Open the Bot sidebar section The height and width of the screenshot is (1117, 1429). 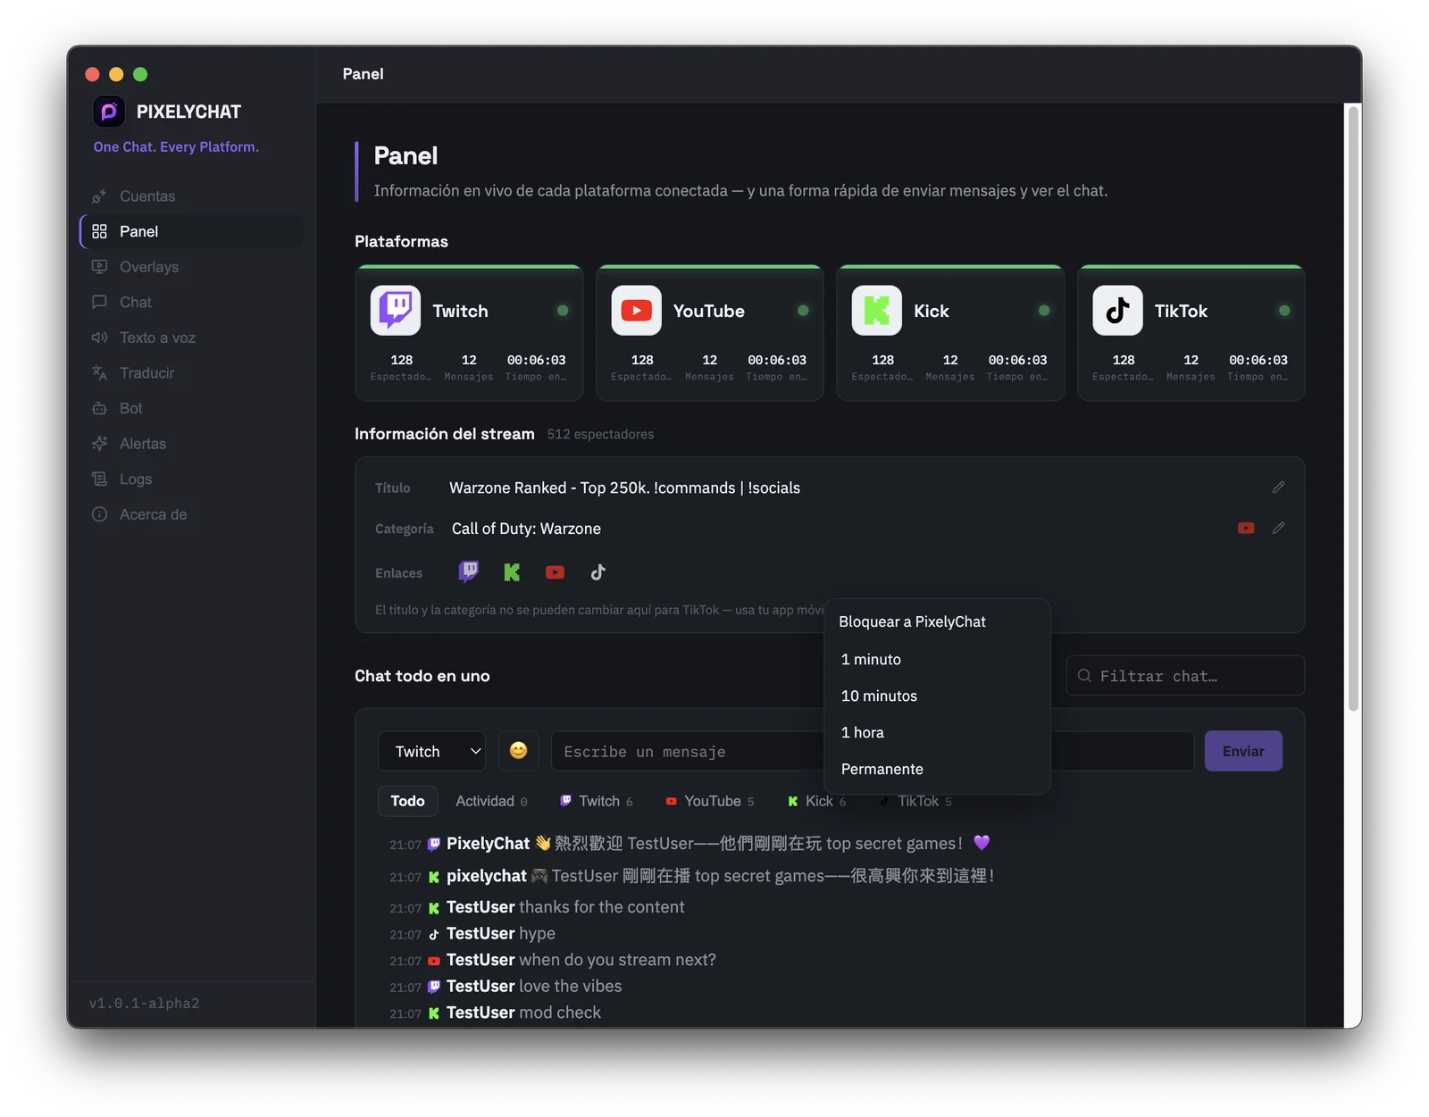(x=191, y=408)
